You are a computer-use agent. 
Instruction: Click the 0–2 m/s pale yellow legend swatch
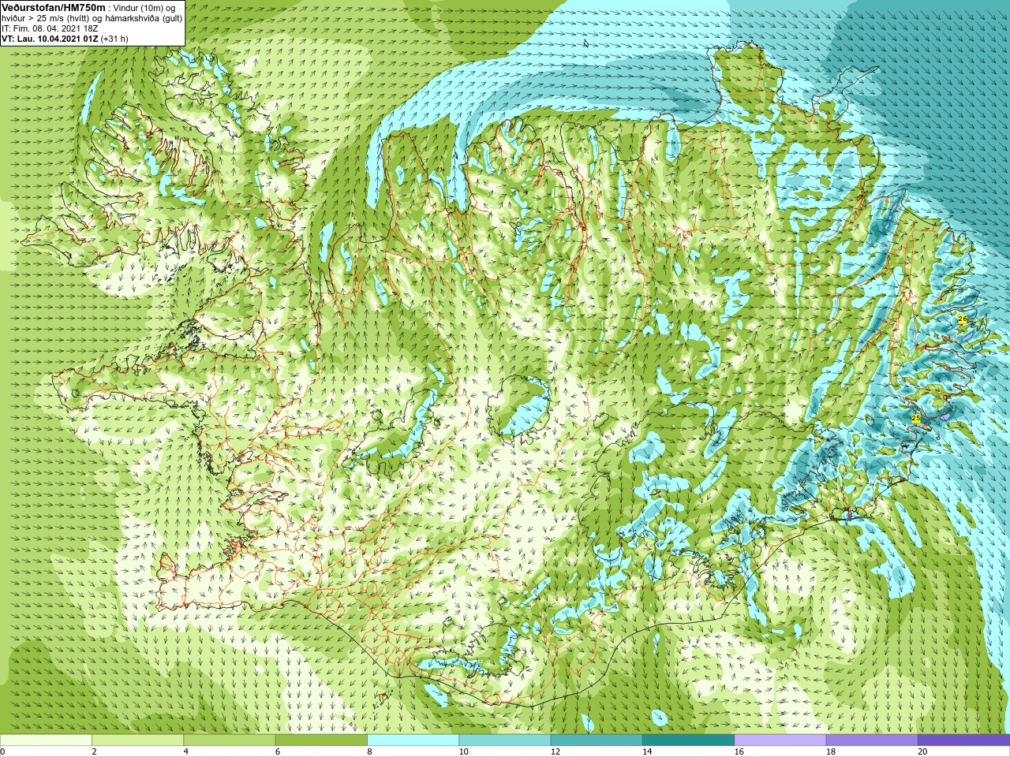tap(46, 740)
